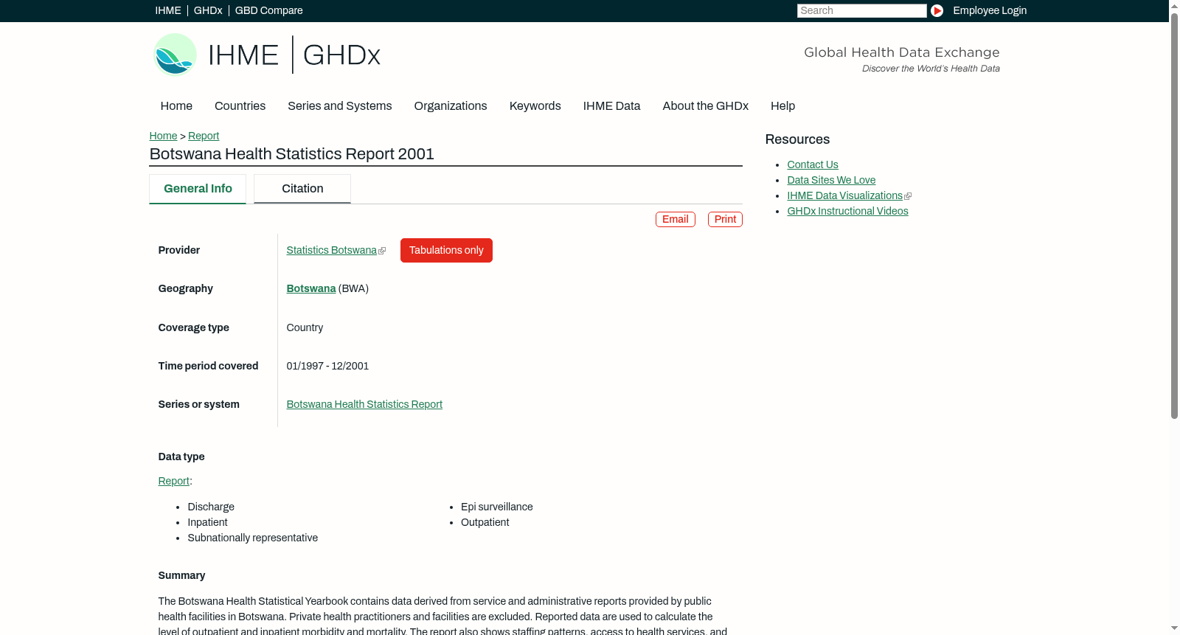The width and height of the screenshot is (1180, 635).
Task: Open the GHDx link in top bar
Action: click(x=208, y=10)
